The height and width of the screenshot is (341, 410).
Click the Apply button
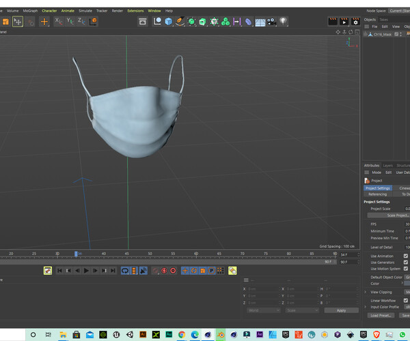(341, 310)
